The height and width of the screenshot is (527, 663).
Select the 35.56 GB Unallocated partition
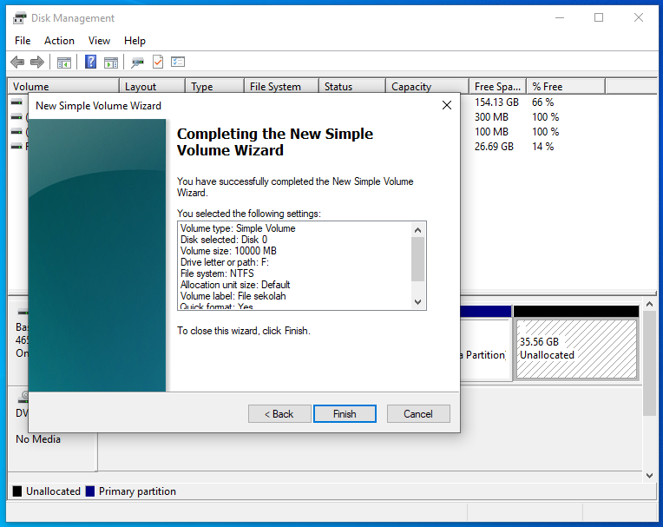576,349
